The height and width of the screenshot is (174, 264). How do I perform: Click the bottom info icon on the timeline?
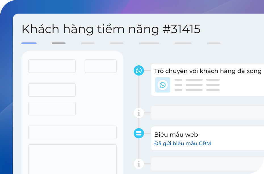coord(139,164)
